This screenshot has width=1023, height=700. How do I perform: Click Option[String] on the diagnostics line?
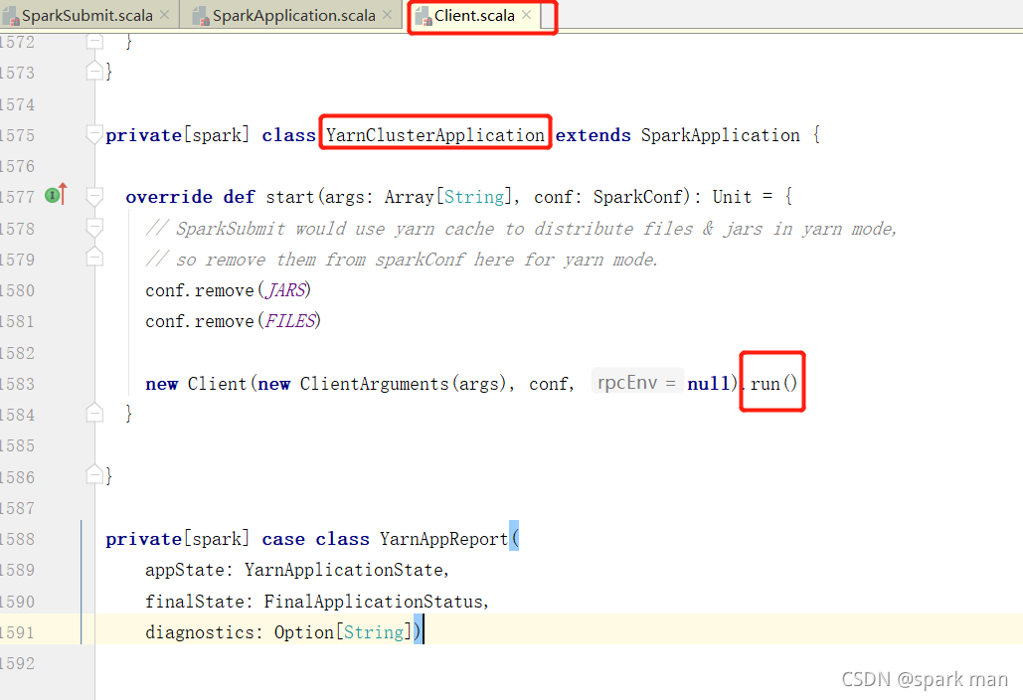343,632
